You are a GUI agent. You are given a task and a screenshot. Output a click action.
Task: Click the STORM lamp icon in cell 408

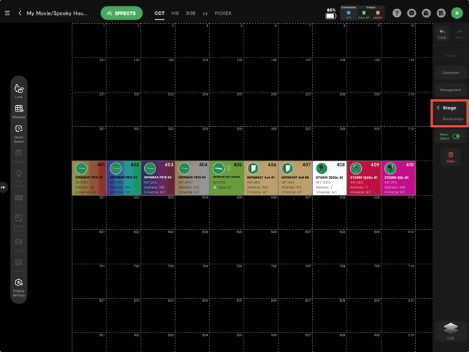pyautogui.click(x=322, y=168)
